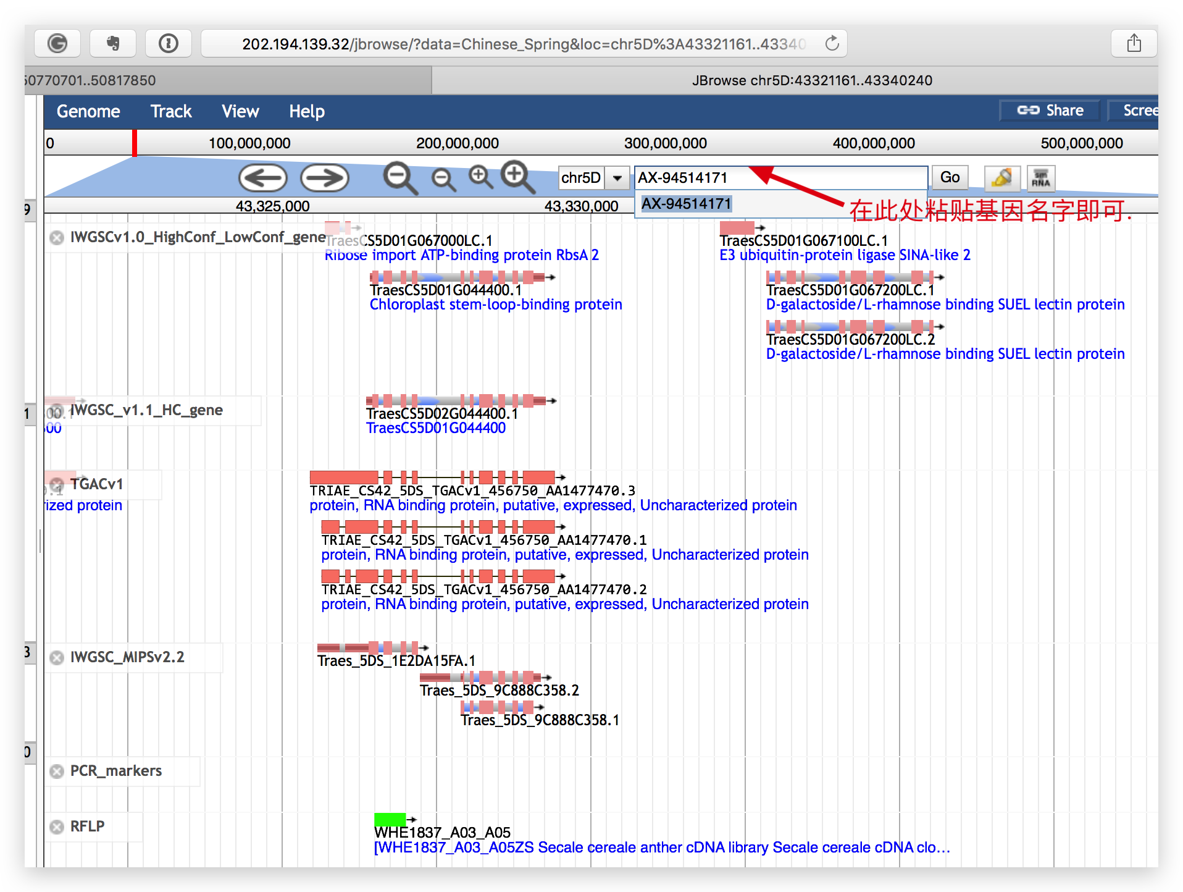Open the small RNA tool icon

coord(1041,178)
